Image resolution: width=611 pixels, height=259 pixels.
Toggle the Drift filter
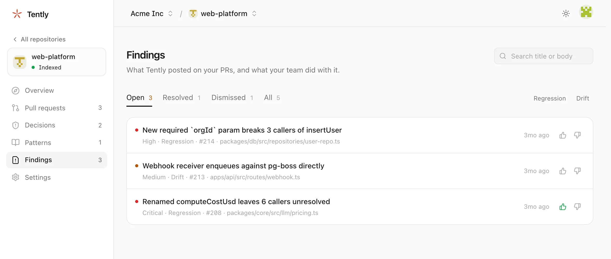click(x=583, y=98)
